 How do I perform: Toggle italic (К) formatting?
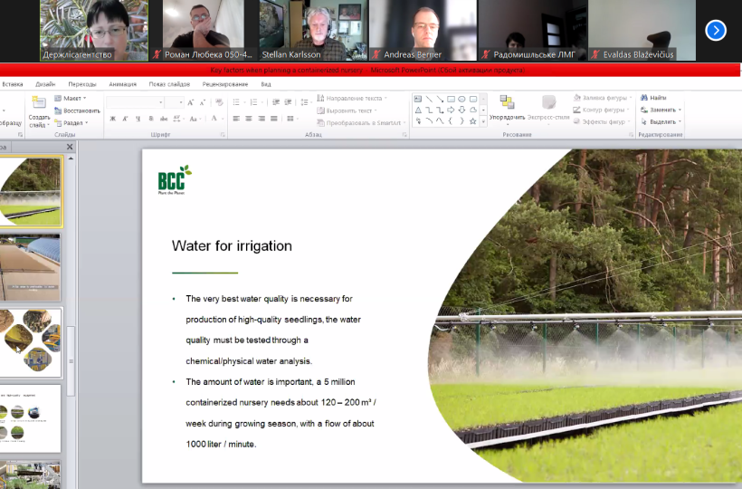125,119
